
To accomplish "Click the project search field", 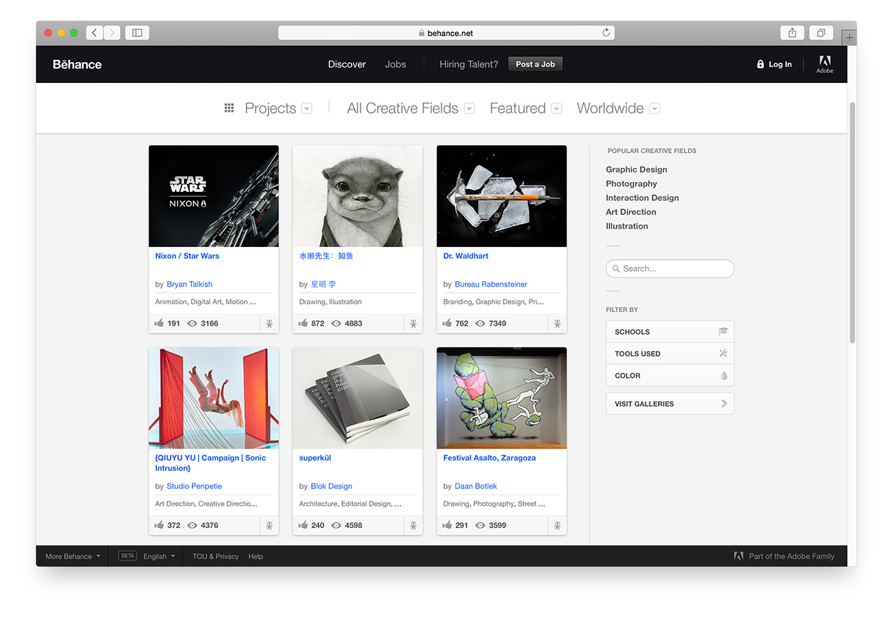I will pyautogui.click(x=670, y=269).
